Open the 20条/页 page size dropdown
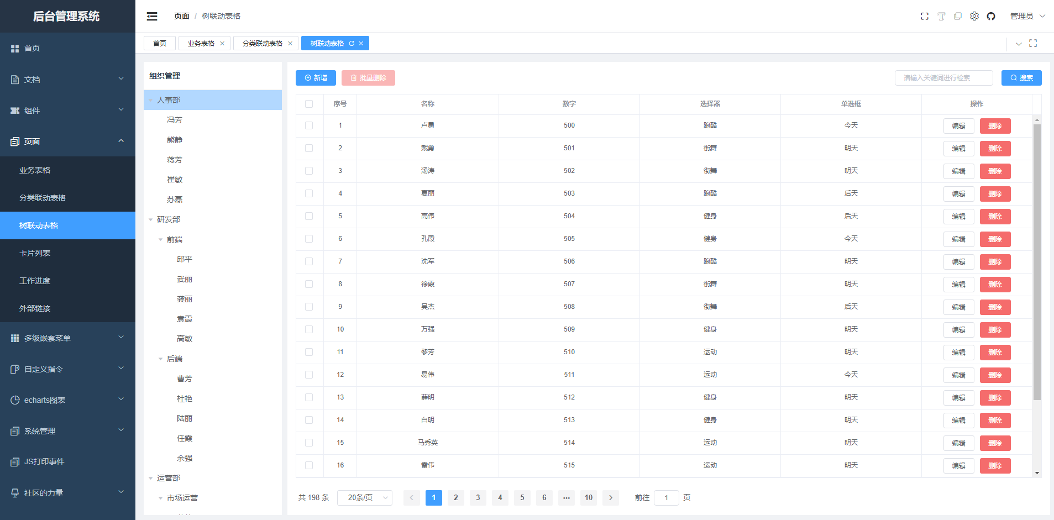This screenshot has height=520, width=1054. pos(364,497)
